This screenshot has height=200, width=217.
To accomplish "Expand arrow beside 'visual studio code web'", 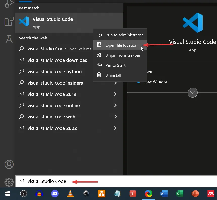I will (x=115, y=117).
